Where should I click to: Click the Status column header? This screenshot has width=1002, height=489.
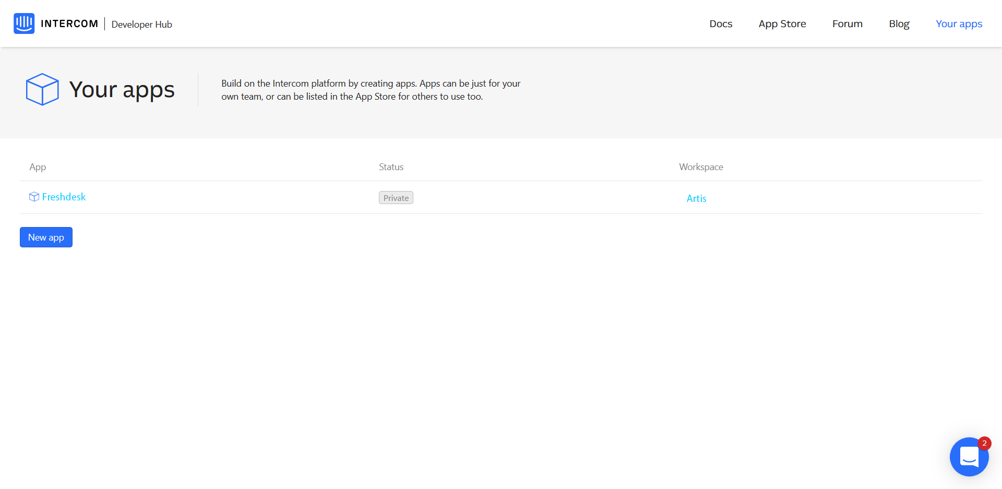391,167
